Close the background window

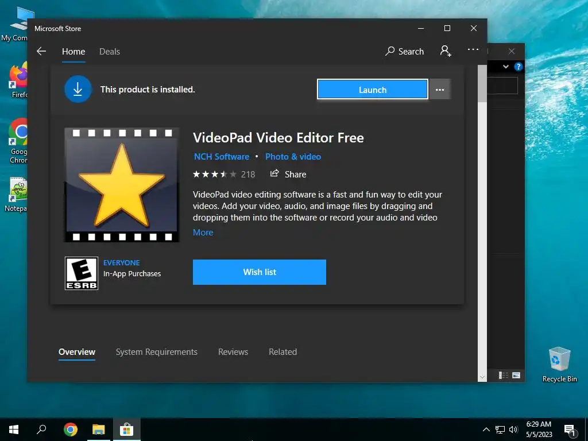pos(512,51)
